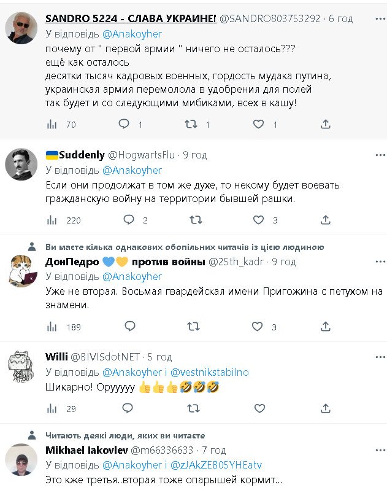Share Suddenly's tweet

326,220
